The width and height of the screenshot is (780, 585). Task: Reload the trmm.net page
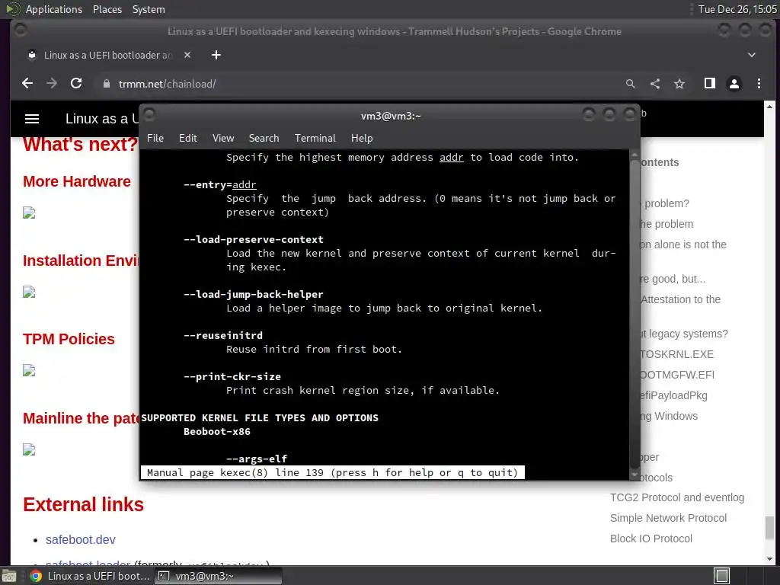coord(76,84)
